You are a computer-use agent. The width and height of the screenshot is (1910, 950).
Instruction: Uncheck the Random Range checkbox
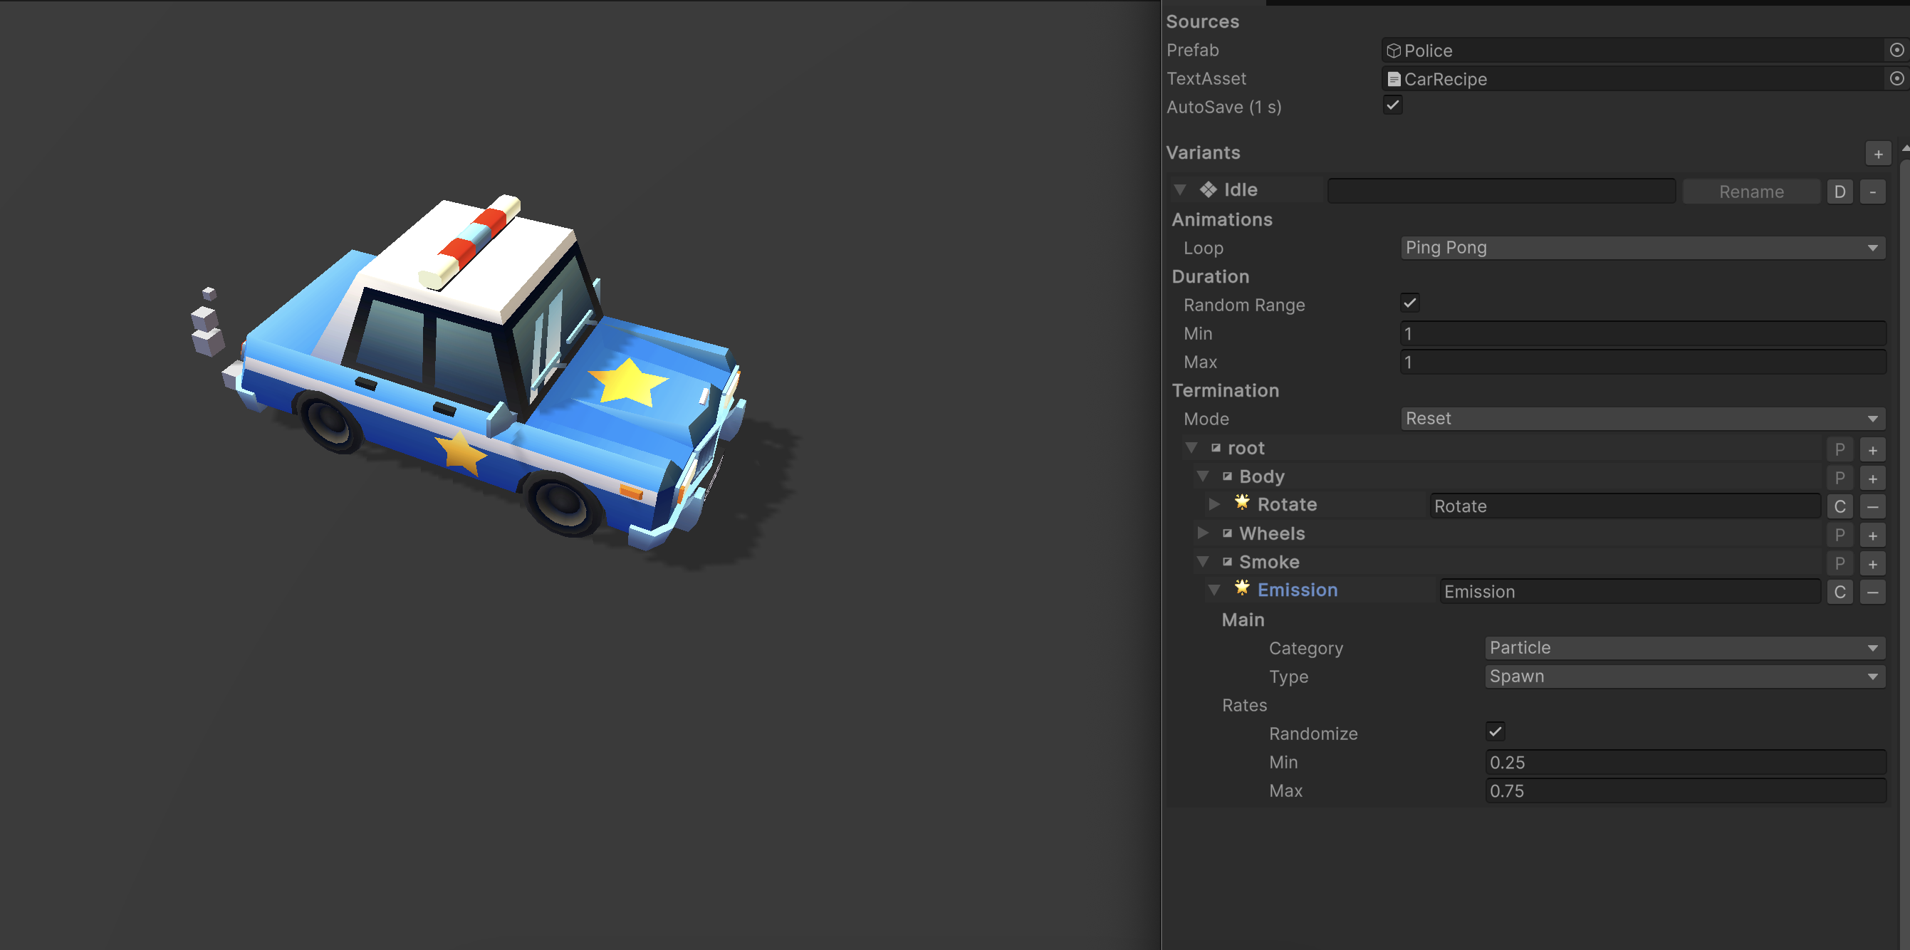[x=1409, y=303]
